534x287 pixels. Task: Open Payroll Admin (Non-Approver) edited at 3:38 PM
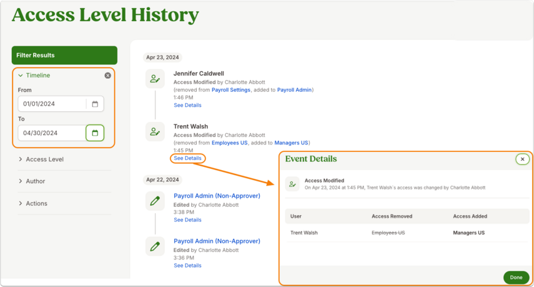(x=217, y=196)
